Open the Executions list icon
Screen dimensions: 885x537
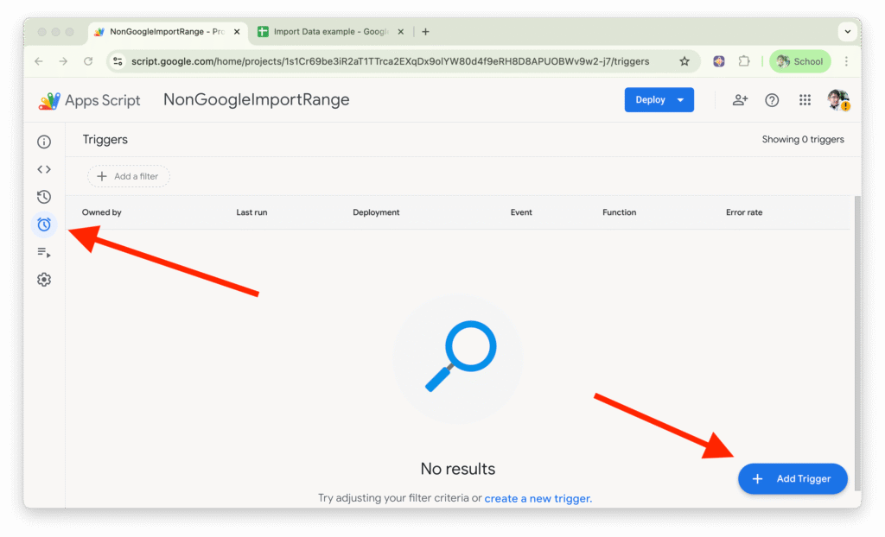point(44,252)
